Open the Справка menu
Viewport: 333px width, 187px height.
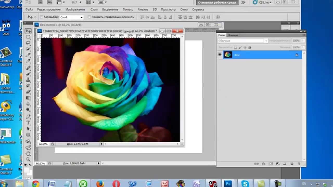[x=198, y=10]
